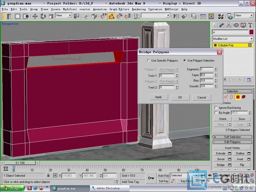This screenshot has width=256, height=192.
Task: Click the Use Pivot Point Center icon
Action: (x=76, y=16)
